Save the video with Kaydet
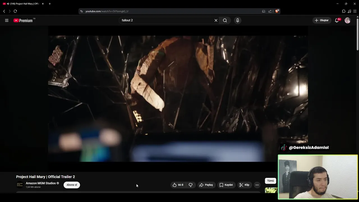The image size is (359, 202). coord(226,185)
